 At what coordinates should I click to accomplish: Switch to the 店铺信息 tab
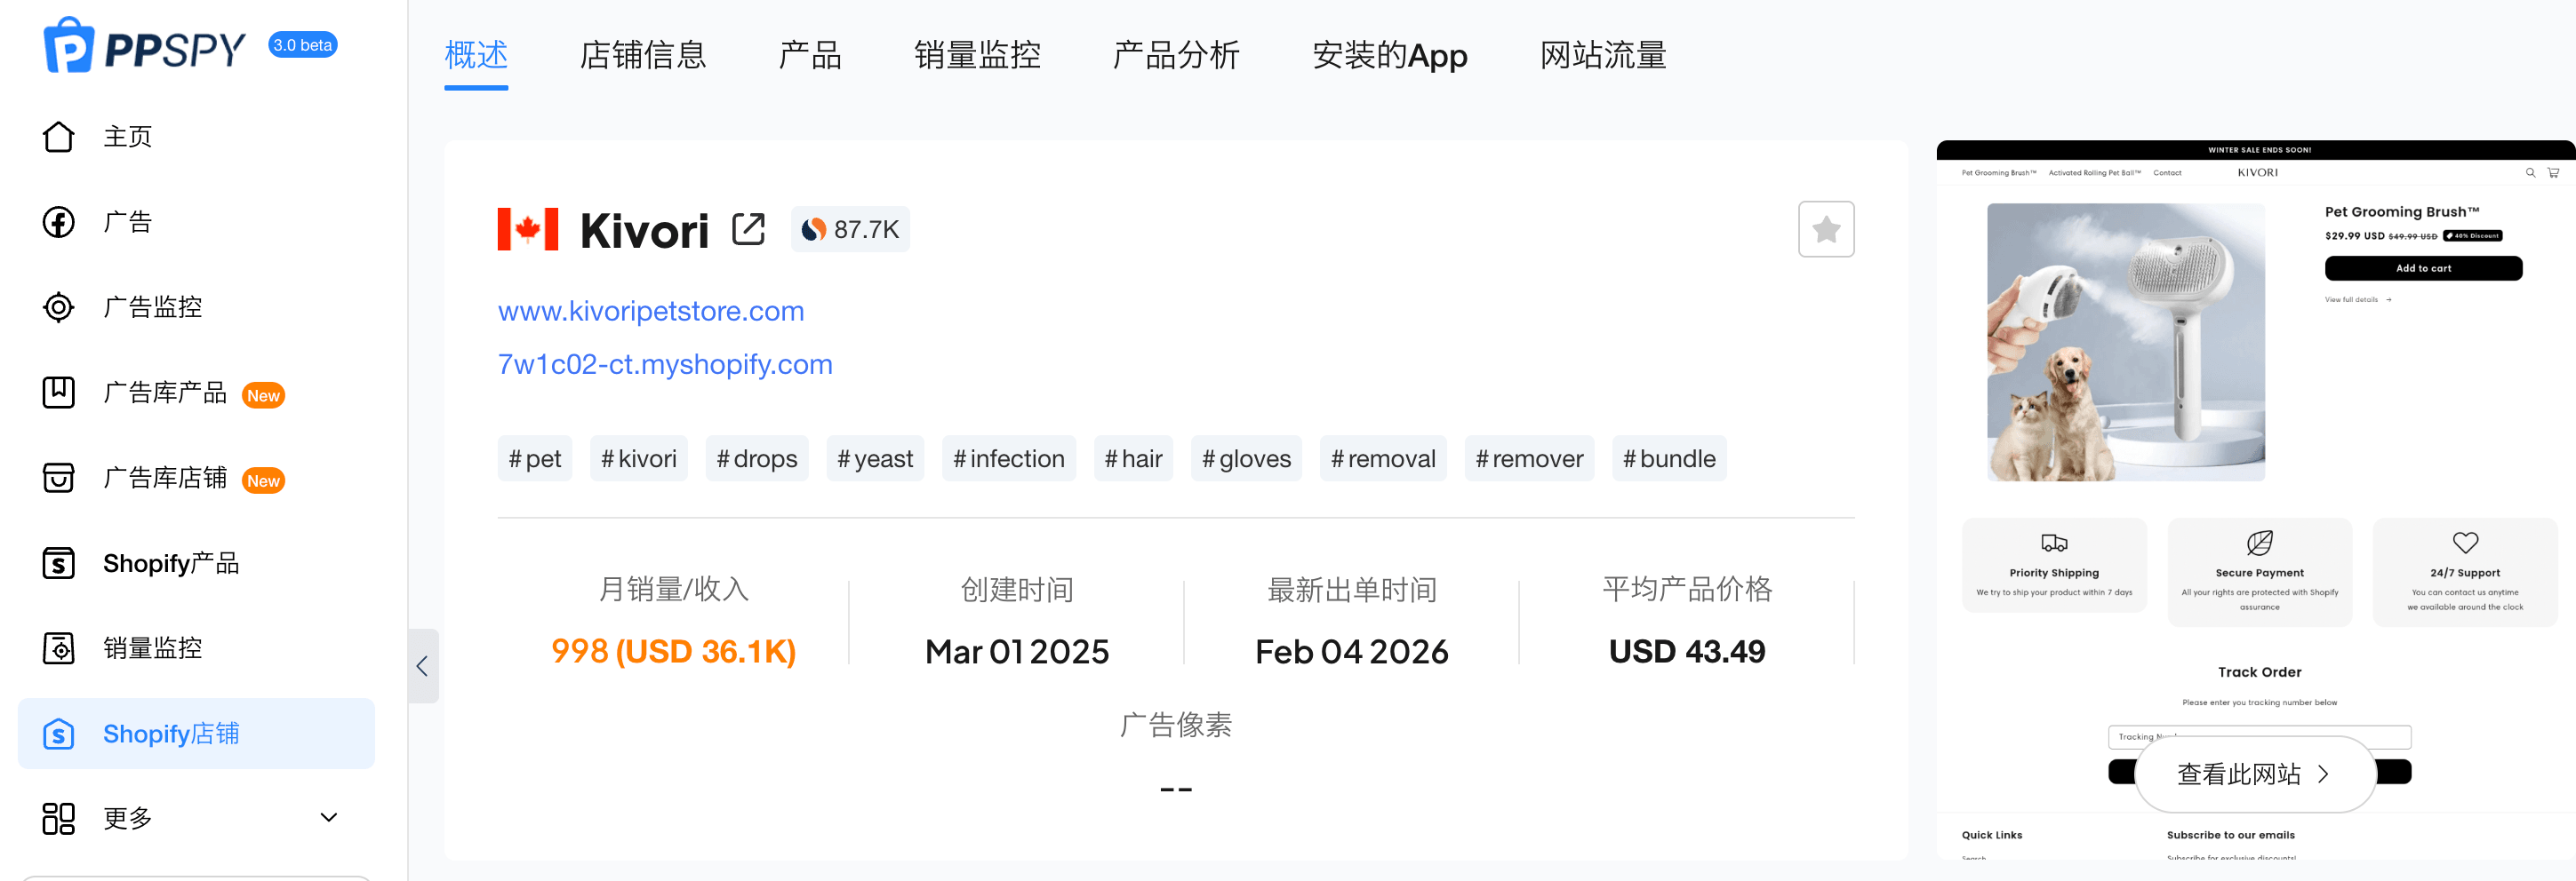642,55
